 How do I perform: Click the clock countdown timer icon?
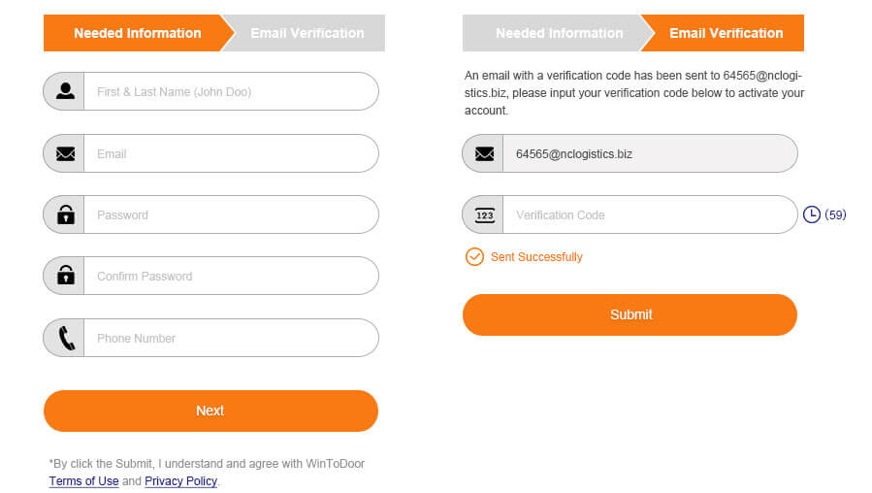pyautogui.click(x=812, y=214)
